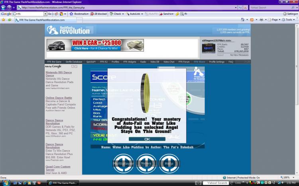Open the FFR Forum nav item
The height and width of the screenshot is (186, 299).
(184, 62)
